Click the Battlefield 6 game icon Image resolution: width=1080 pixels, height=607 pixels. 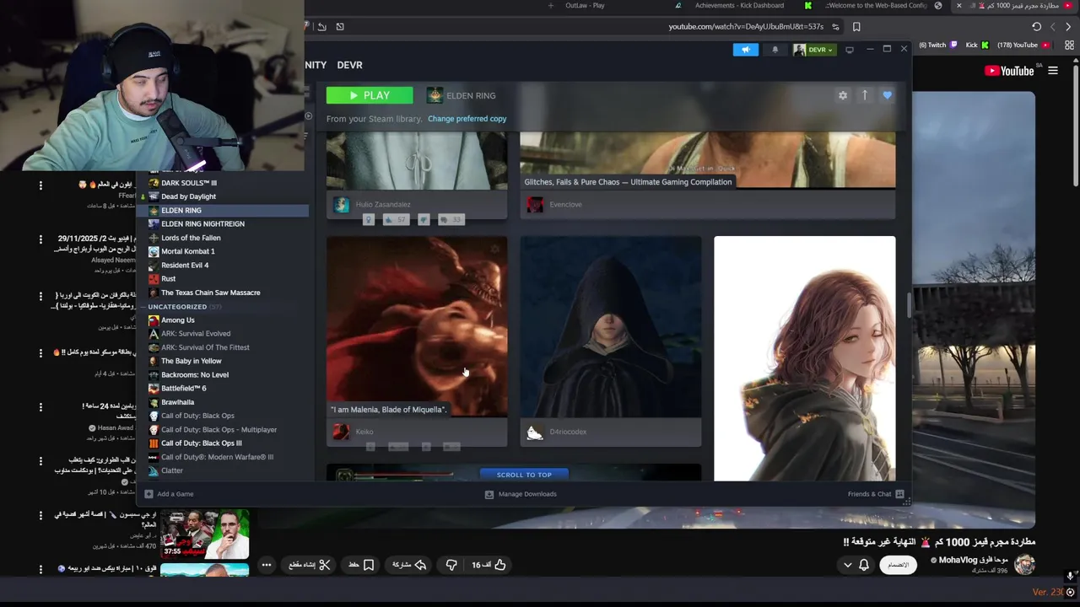click(x=154, y=389)
